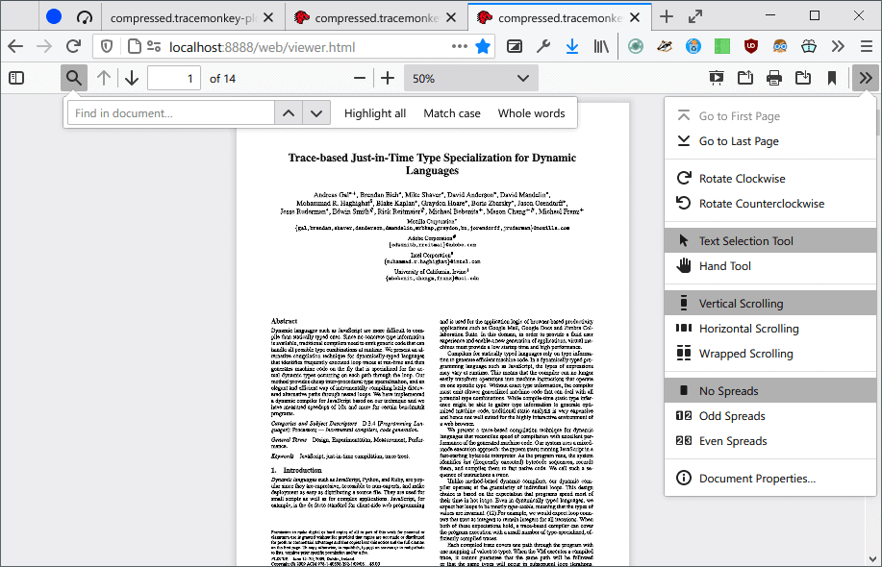Switch to second compressed.tracemonkey tab
This screenshot has height=567, width=882.
(376, 18)
